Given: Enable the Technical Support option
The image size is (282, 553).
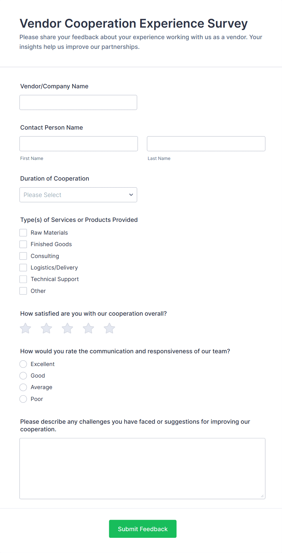Looking at the screenshot, I should tap(23, 279).
